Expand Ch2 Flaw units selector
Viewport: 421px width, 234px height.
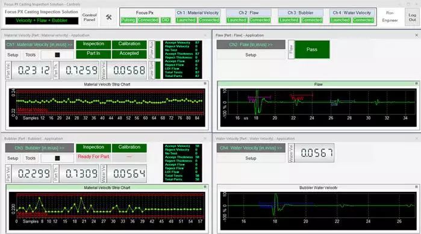click(251, 45)
